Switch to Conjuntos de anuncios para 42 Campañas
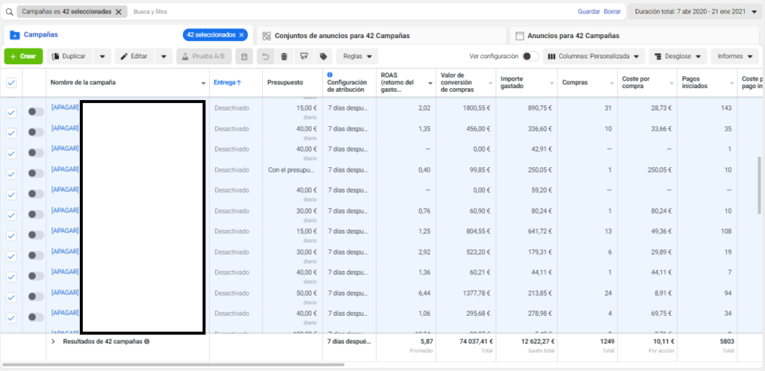The width and height of the screenshot is (765, 371). pyautogui.click(x=382, y=36)
